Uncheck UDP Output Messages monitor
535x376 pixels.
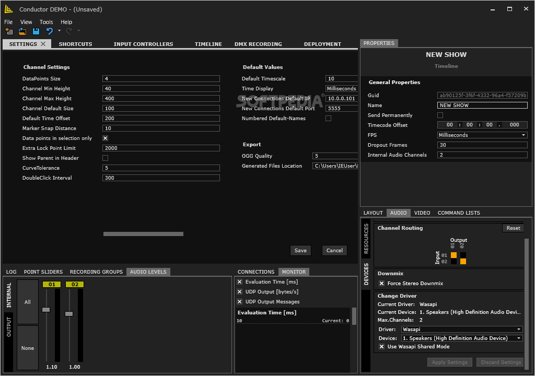(x=239, y=302)
